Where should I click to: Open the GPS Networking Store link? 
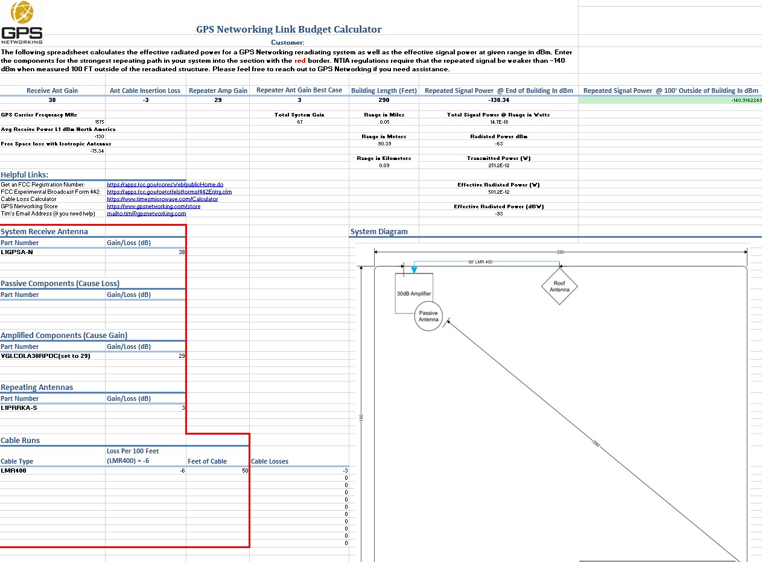pos(154,206)
